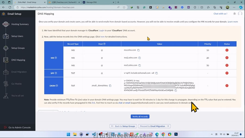Viewport: 245px width, 138px height.
Task: Open the notifications bell in system tray
Action: (x=241, y=134)
